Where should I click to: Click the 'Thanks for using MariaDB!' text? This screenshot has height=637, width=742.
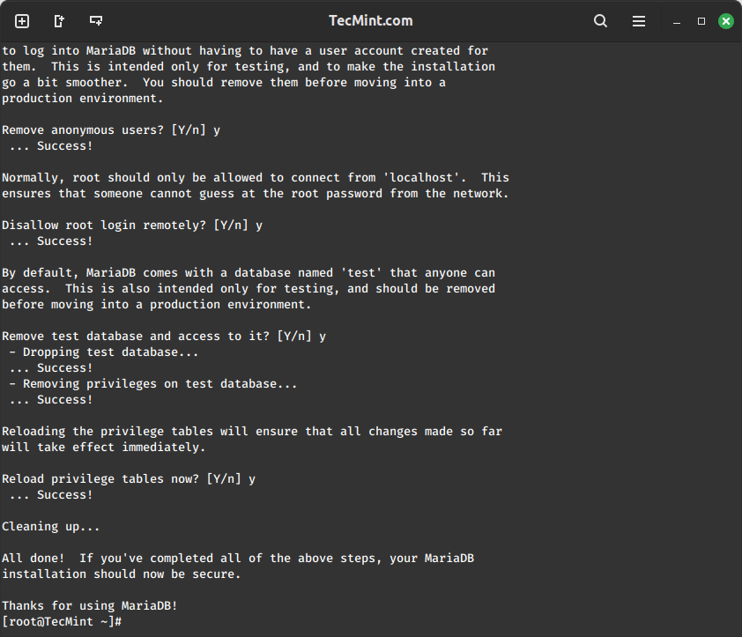pyautogui.click(x=90, y=605)
